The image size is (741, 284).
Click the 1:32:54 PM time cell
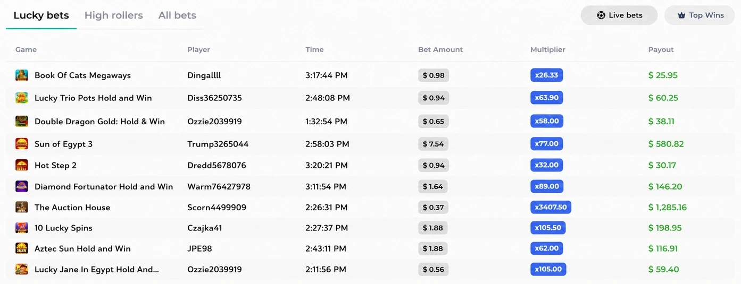tap(327, 121)
